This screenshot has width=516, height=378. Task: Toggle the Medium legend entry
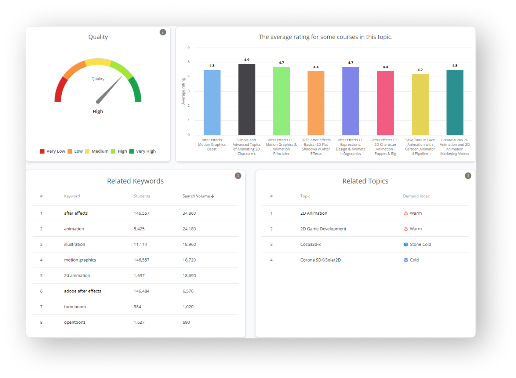(97, 151)
